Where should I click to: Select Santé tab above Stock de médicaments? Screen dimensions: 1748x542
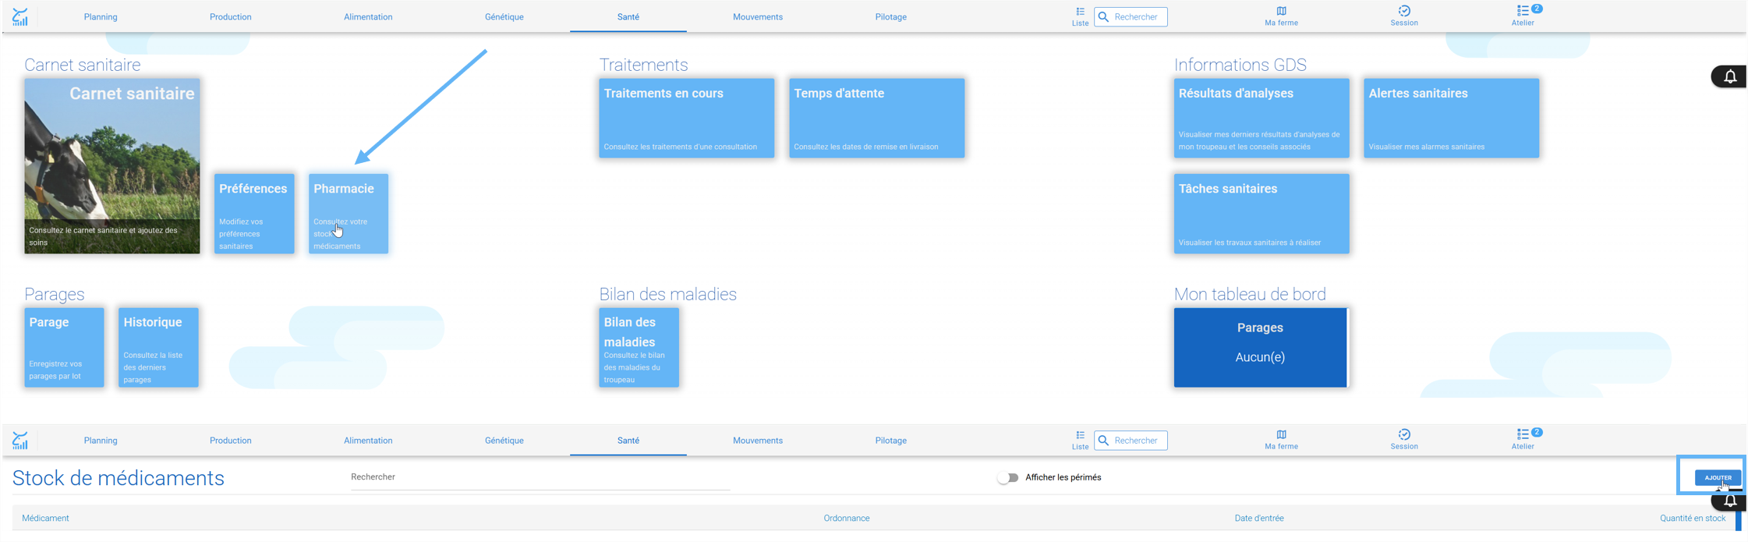[x=628, y=440]
